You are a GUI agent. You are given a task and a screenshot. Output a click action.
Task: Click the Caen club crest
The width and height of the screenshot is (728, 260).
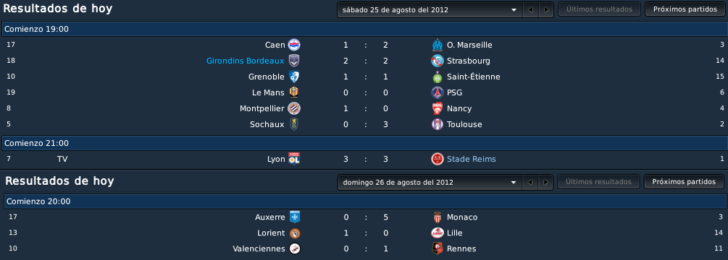[x=294, y=45]
